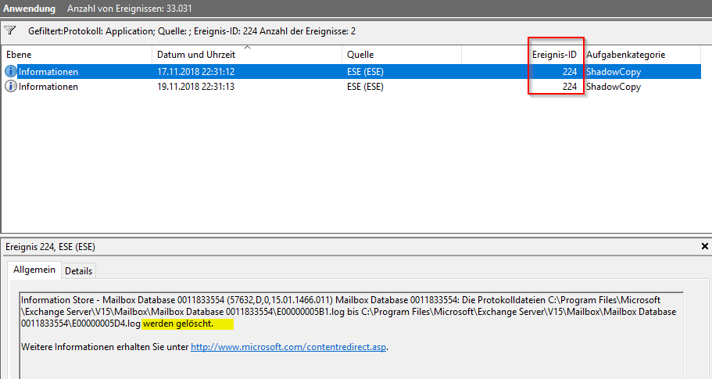
Task: Sort by the Aufgabenkategorie column header
Action: (x=625, y=55)
